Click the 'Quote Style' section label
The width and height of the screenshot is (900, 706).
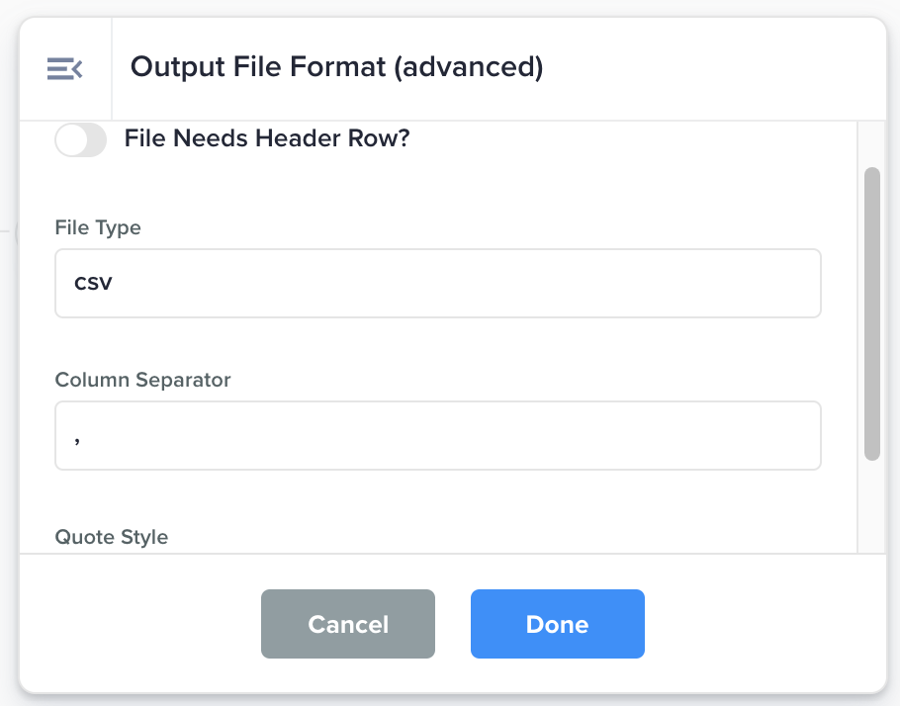coord(111,537)
